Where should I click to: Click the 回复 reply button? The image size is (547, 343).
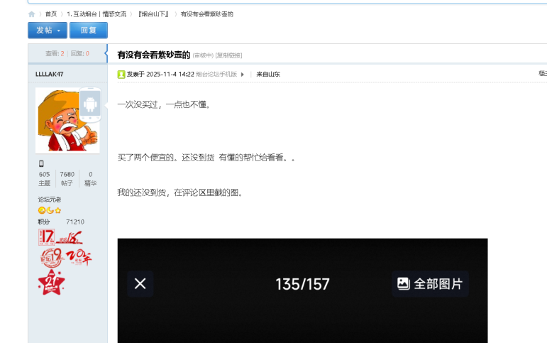pyautogui.click(x=89, y=31)
